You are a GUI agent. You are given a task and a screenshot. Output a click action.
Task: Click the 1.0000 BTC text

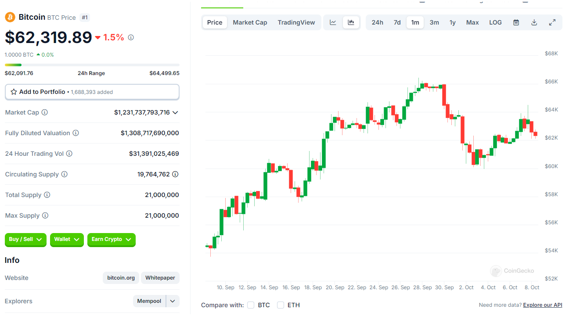19,55
